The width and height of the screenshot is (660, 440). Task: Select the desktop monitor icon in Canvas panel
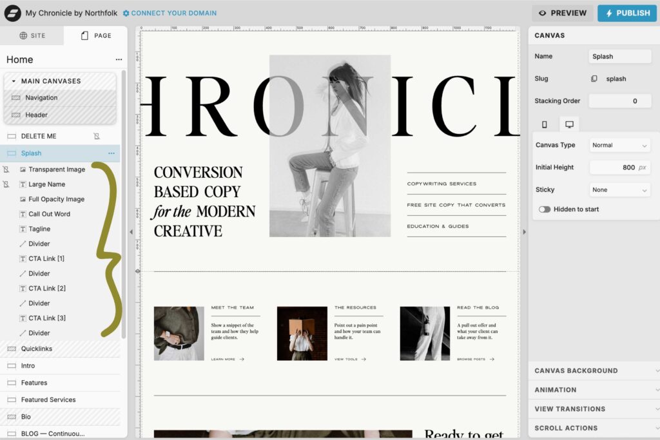point(570,123)
